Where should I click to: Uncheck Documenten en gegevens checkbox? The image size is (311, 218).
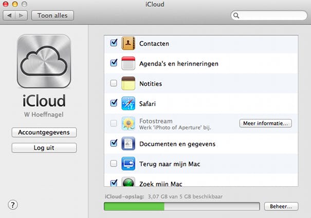(114, 143)
